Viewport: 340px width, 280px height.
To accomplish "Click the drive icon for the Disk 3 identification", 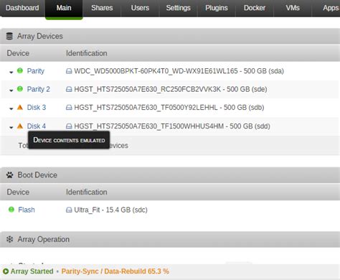I will (x=69, y=108).
